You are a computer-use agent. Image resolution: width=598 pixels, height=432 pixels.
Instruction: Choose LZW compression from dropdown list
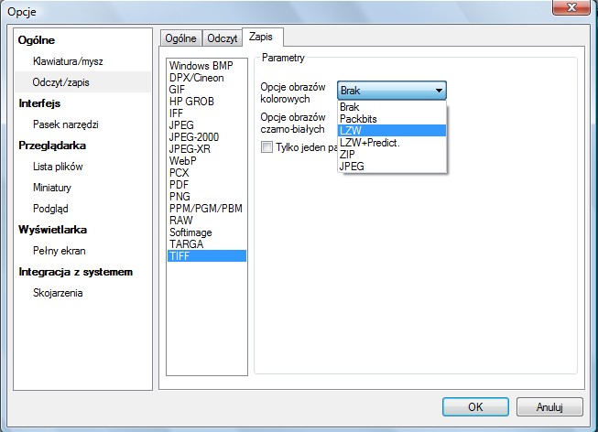tap(349, 131)
